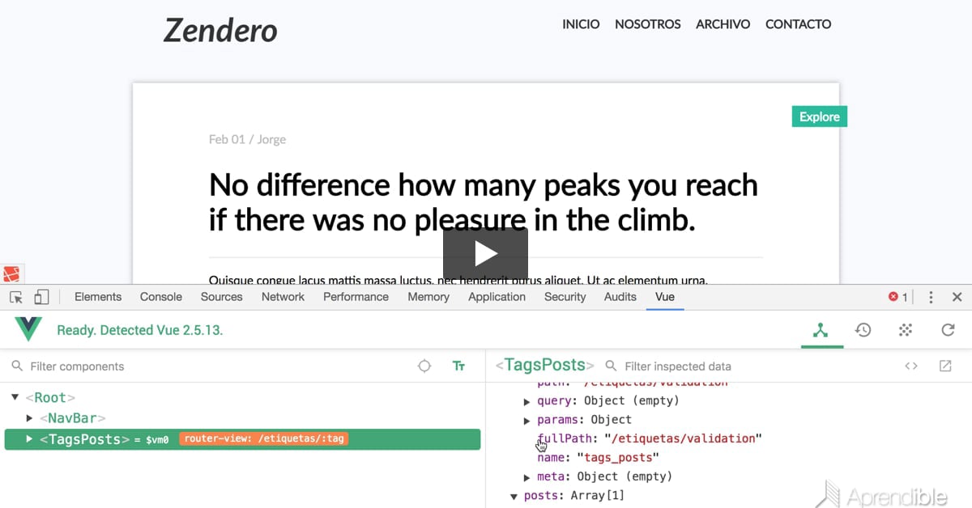Screen dimensions: 972x508
Task: Open the Vuex history icon
Action: point(863,330)
